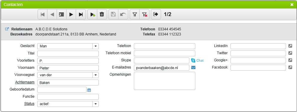Expand the Status dropdown

tap(95, 104)
